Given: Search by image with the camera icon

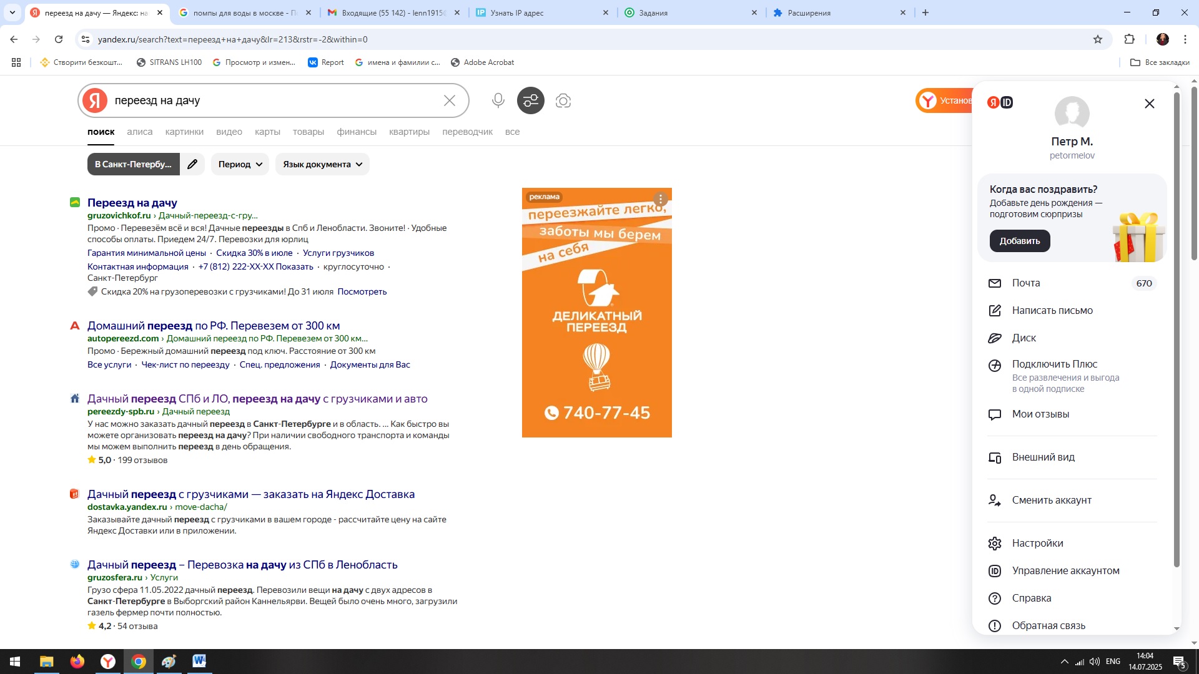Looking at the screenshot, I should [563, 100].
